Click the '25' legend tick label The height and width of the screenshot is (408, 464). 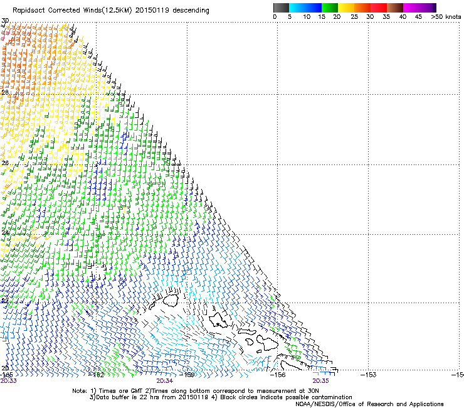[354, 17]
